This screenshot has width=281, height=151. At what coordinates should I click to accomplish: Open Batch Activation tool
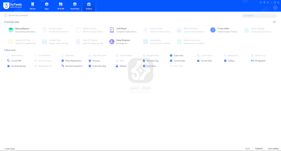[191, 30]
